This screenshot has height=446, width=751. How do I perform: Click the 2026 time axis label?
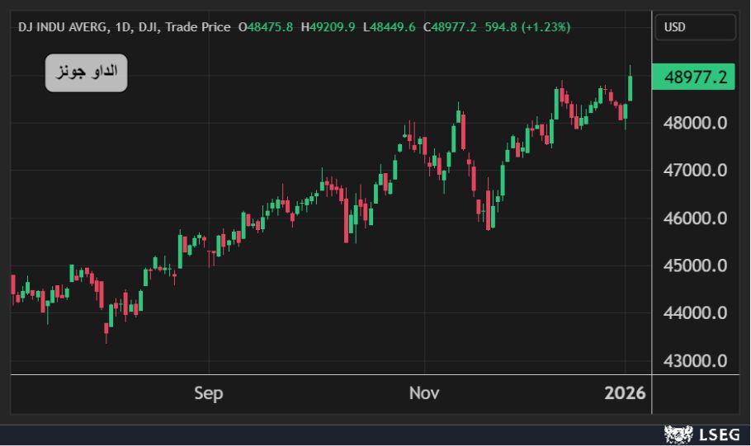pos(625,393)
